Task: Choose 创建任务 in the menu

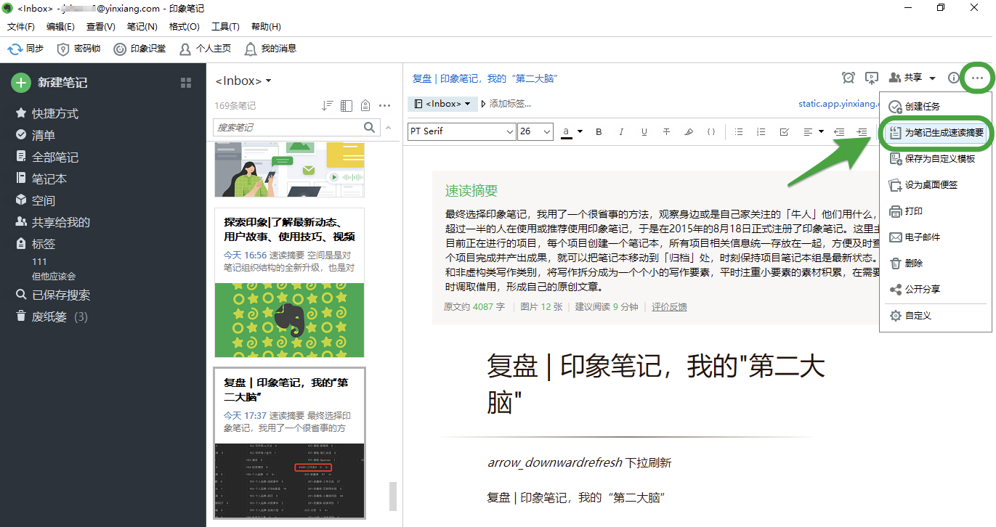Action: [x=934, y=106]
